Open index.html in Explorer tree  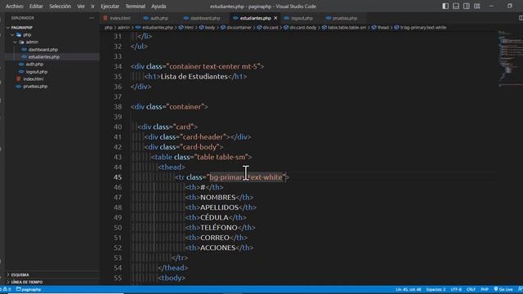point(34,79)
